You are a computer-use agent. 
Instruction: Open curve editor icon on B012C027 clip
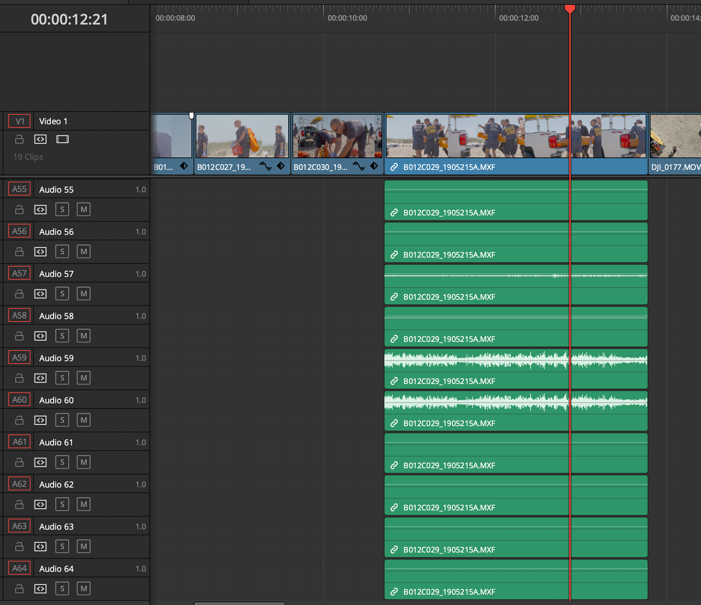coord(265,166)
